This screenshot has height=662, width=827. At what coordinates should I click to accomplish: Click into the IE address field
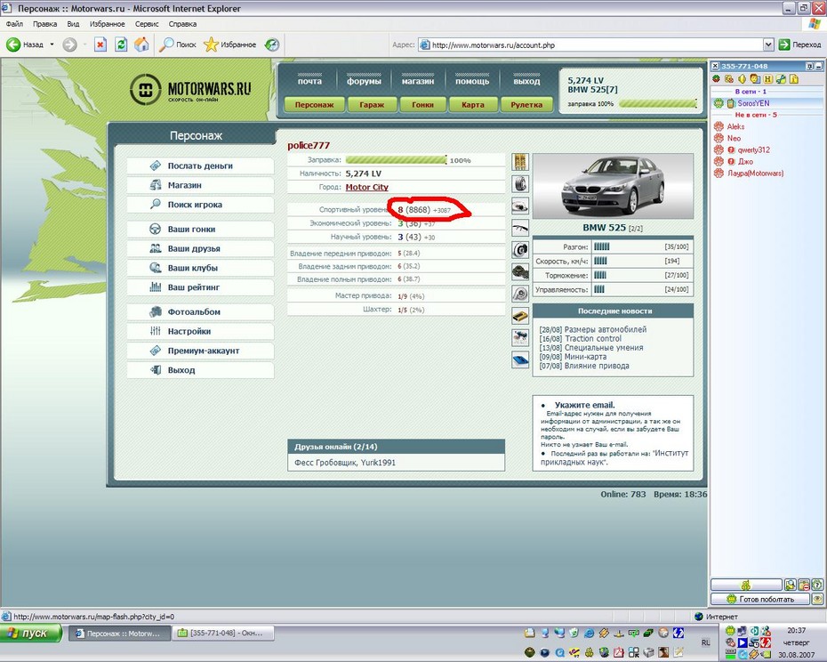(591, 44)
